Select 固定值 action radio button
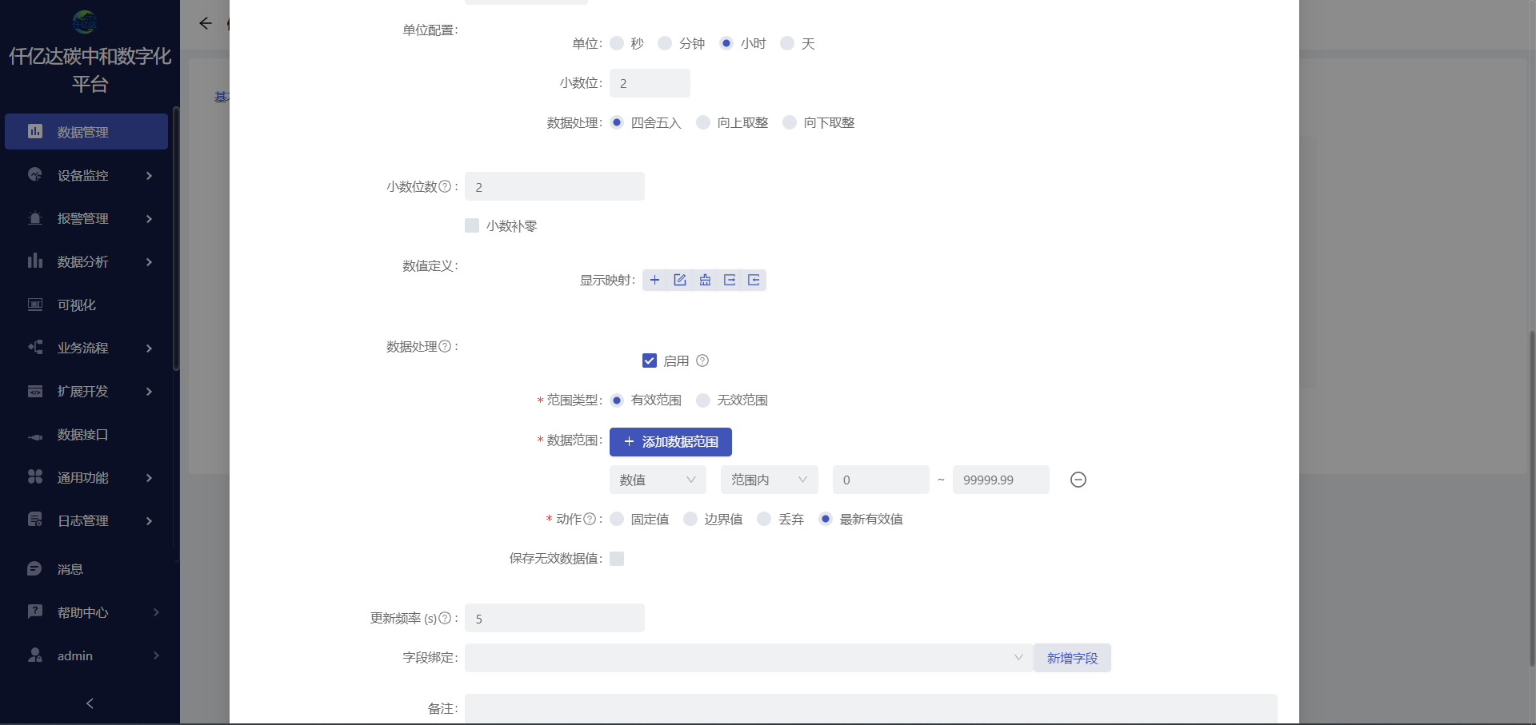The image size is (1536, 725). (617, 519)
